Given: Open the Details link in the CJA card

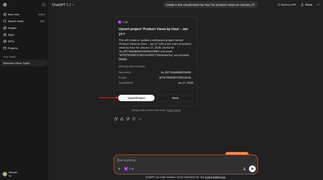Looking at the screenshot, I should 123,59.
